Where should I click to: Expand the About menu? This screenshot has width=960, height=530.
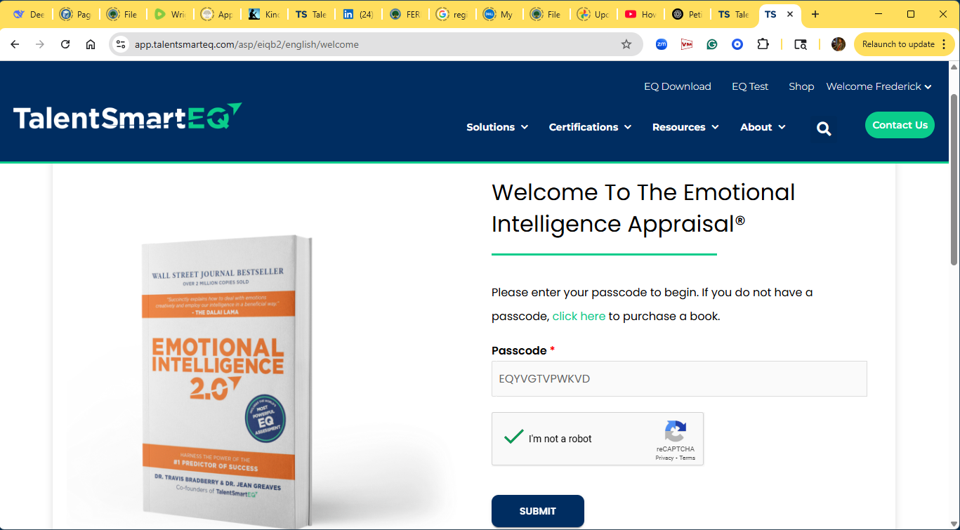point(763,127)
